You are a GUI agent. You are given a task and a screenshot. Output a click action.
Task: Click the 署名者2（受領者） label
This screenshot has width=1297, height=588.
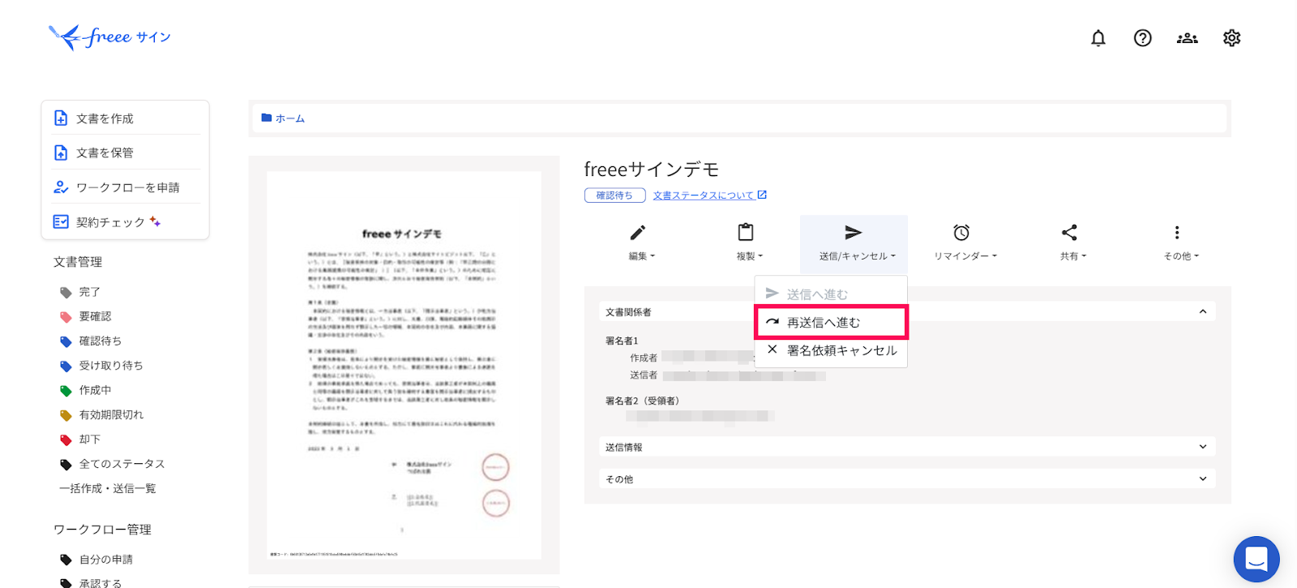[643, 401]
